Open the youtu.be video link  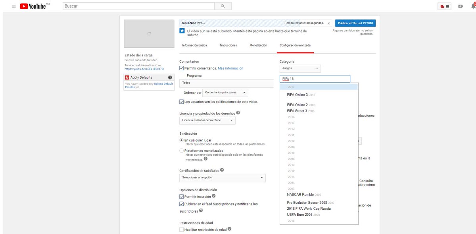[x=144, y=69]
